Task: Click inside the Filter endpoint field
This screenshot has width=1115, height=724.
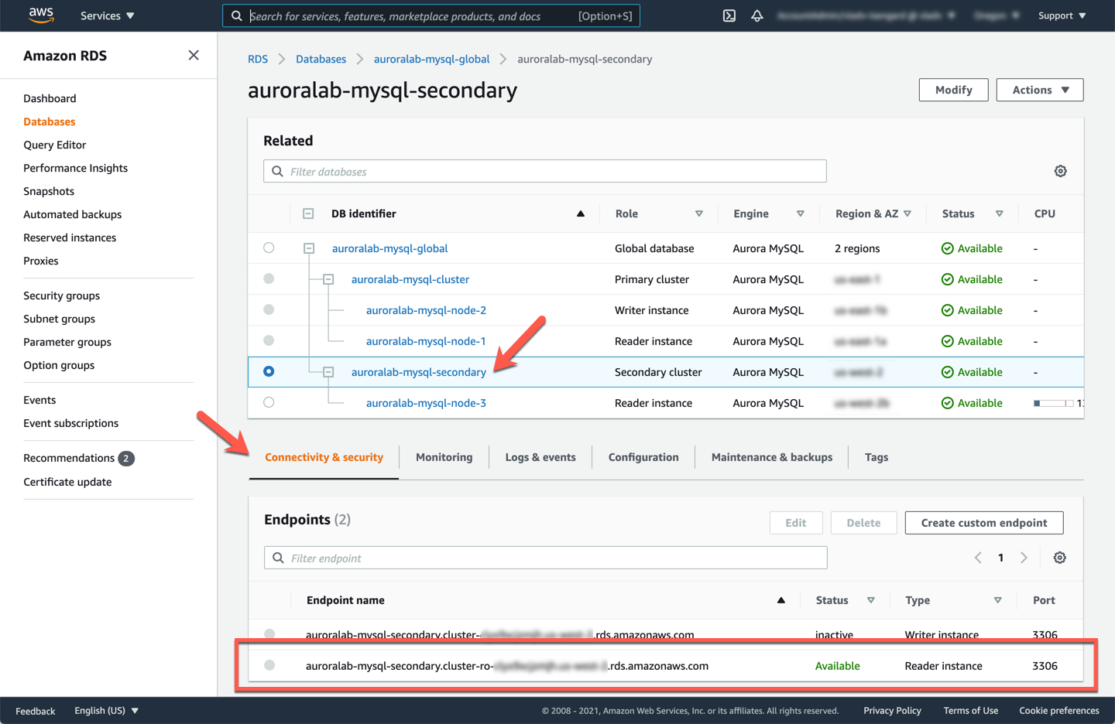Action: (x=542, y=557)
